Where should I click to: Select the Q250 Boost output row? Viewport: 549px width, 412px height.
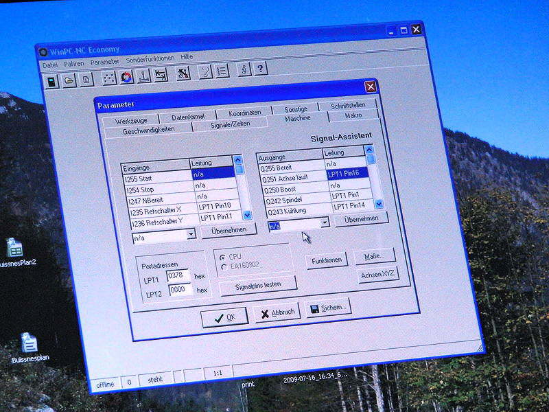[315, 187]
